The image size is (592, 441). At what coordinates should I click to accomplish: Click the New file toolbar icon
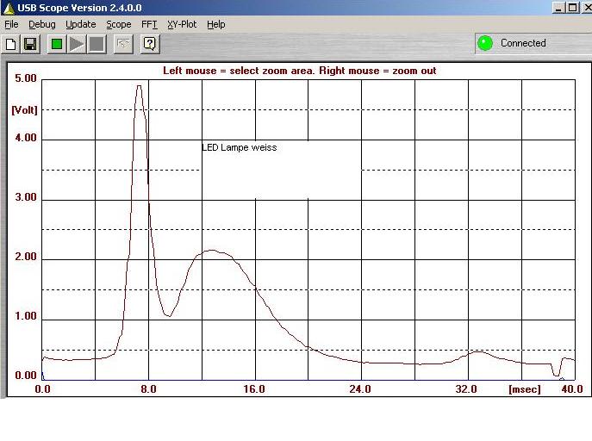coord(11,43)
